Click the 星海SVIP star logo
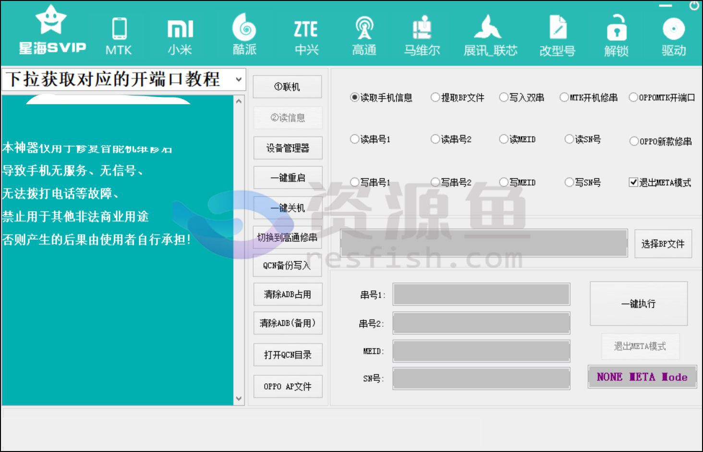The width and height of the screenshot is (703, 452). 52,30
